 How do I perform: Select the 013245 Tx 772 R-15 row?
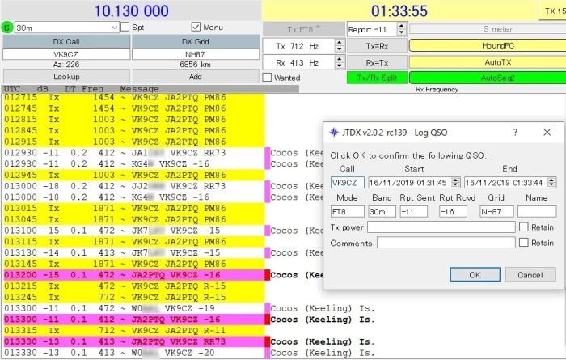[134, 297]
